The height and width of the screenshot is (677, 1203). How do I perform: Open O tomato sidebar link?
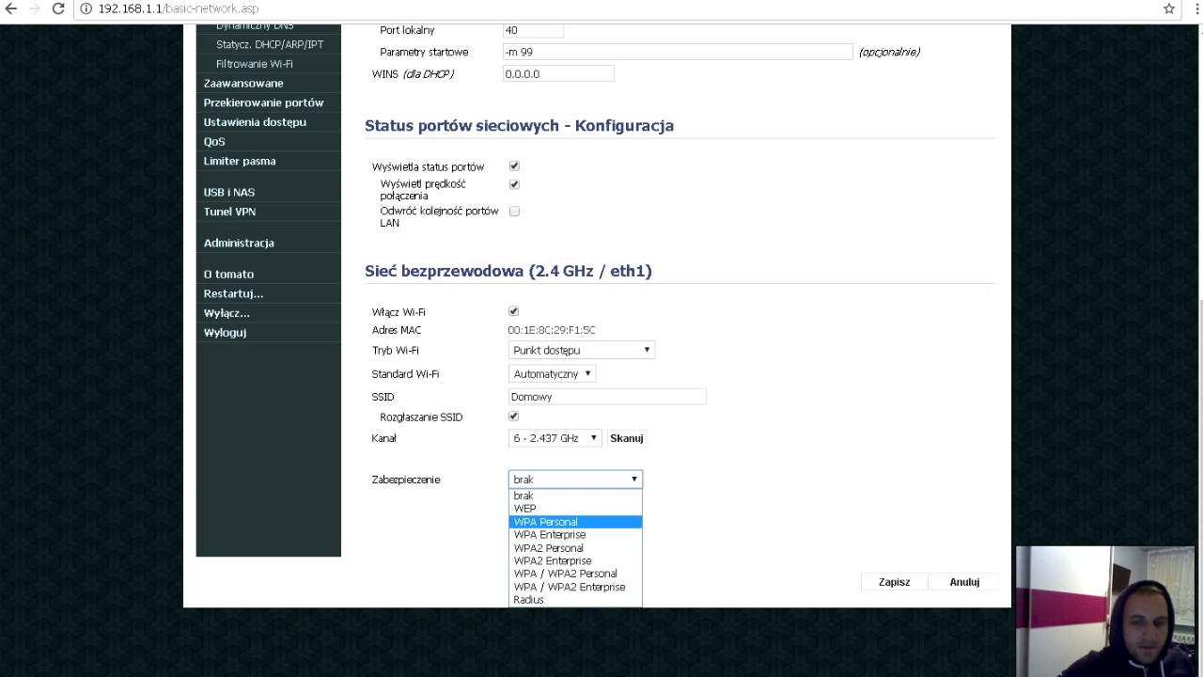(x=228, y=275)
